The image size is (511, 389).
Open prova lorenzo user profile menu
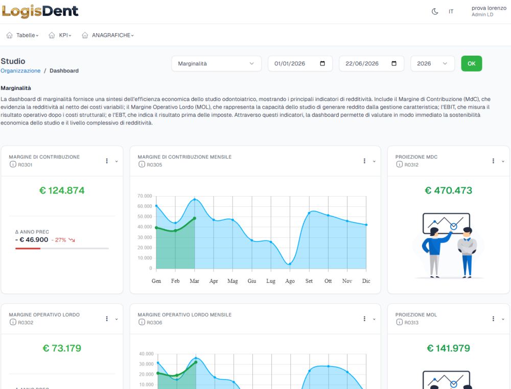click(x=489, y=11)
